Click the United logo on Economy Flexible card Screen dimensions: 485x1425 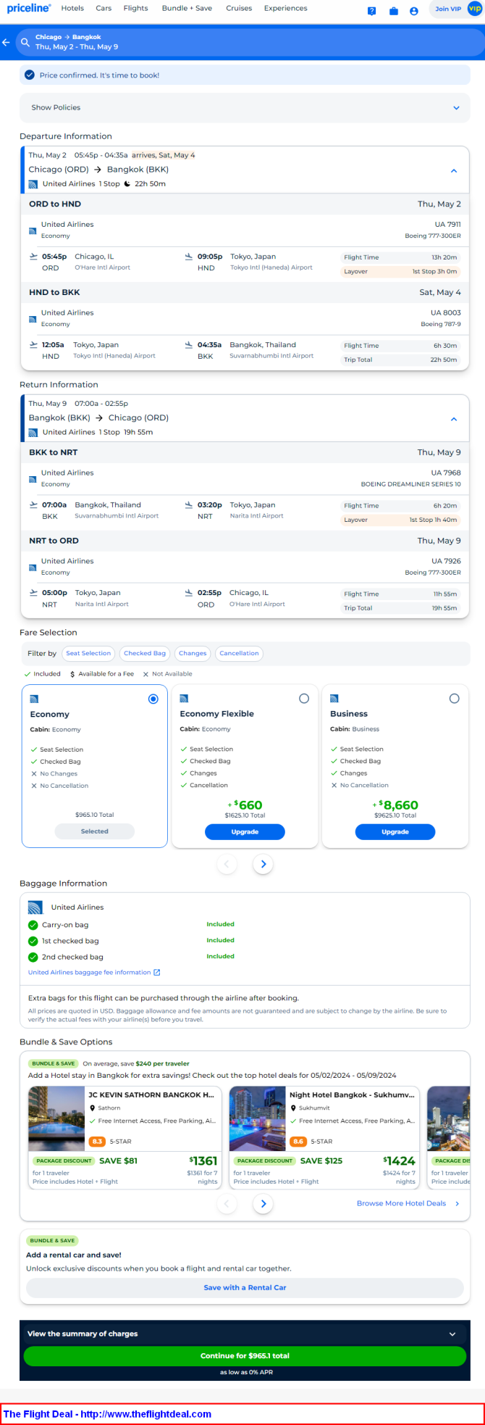click(184, 699)
